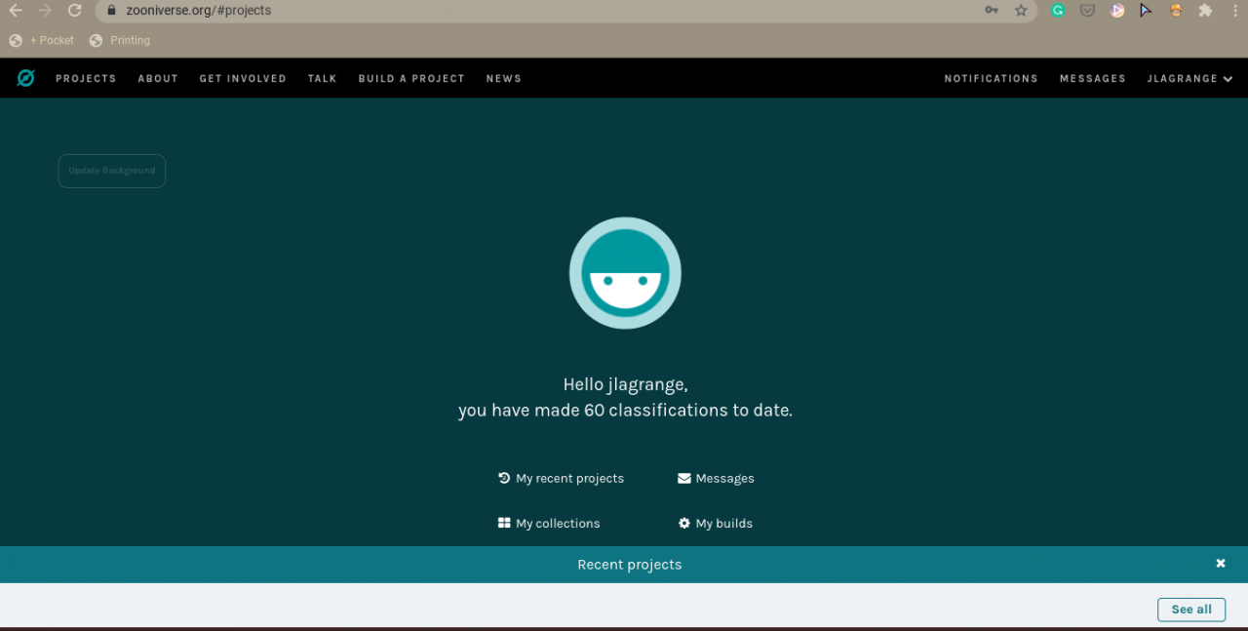Viewport: 1248px width, 631px height.
Task: Close the Recent projects panel
Action: 1221,564
